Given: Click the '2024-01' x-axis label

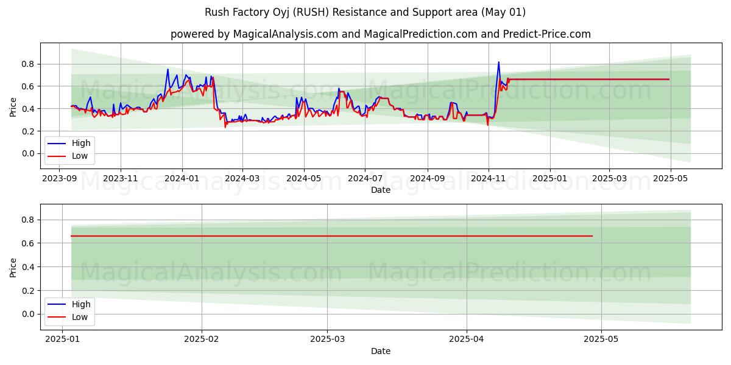Looking at the screenshot, I should point(182,178).
